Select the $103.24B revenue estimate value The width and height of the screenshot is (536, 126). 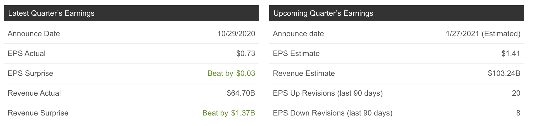[504, 73]
